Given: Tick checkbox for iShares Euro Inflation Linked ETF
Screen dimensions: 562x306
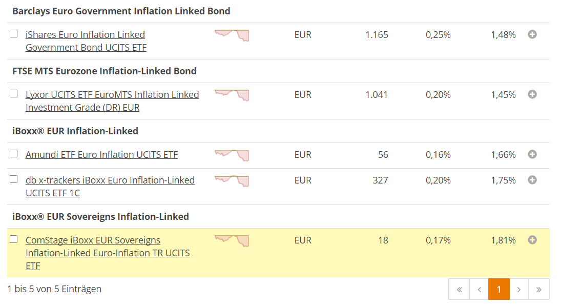Looking at the screenshot, I should pyautogui.click(x=14, y=34).
